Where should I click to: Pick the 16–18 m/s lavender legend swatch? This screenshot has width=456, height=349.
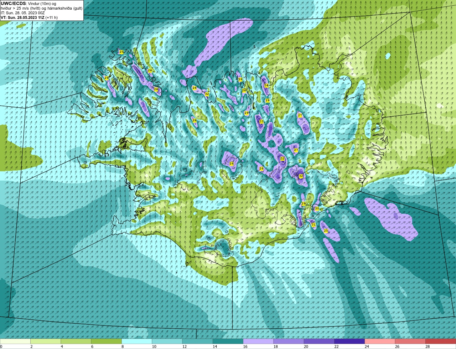click(x=258, y=341)
